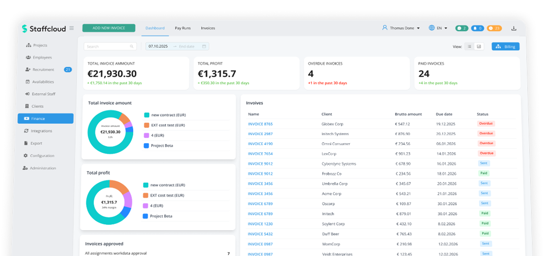Switch to the Dashboard tab
Image resolution: width=544 pixels, height=256 pixels.
coord(155,28)
